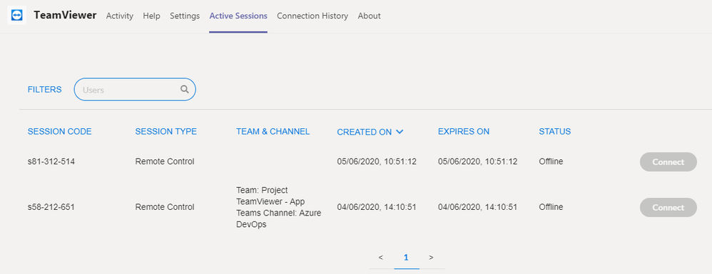712x274 pixels.
Task: Click Connect for session s81-312-514
Action: (x=668, y=162)
